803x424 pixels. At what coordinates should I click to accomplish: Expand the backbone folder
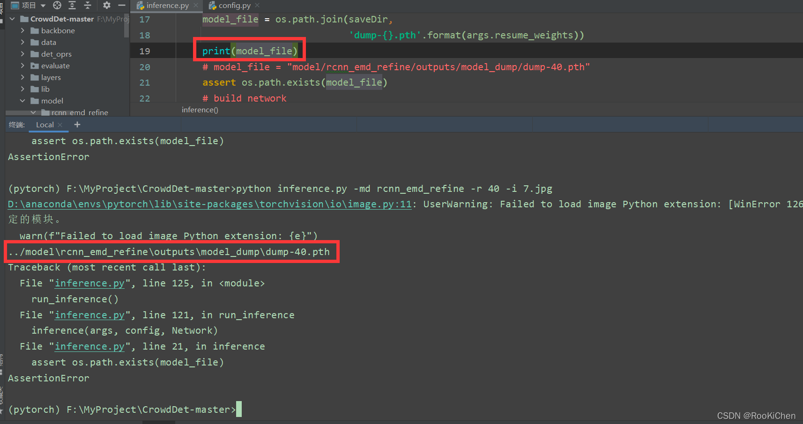pos(22,30)
